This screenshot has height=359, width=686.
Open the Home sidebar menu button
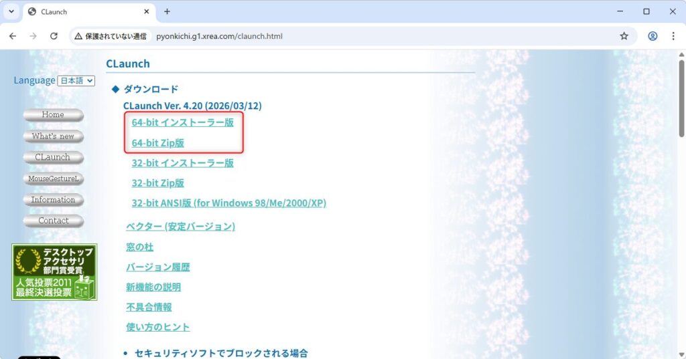click(x=53, y=115)
